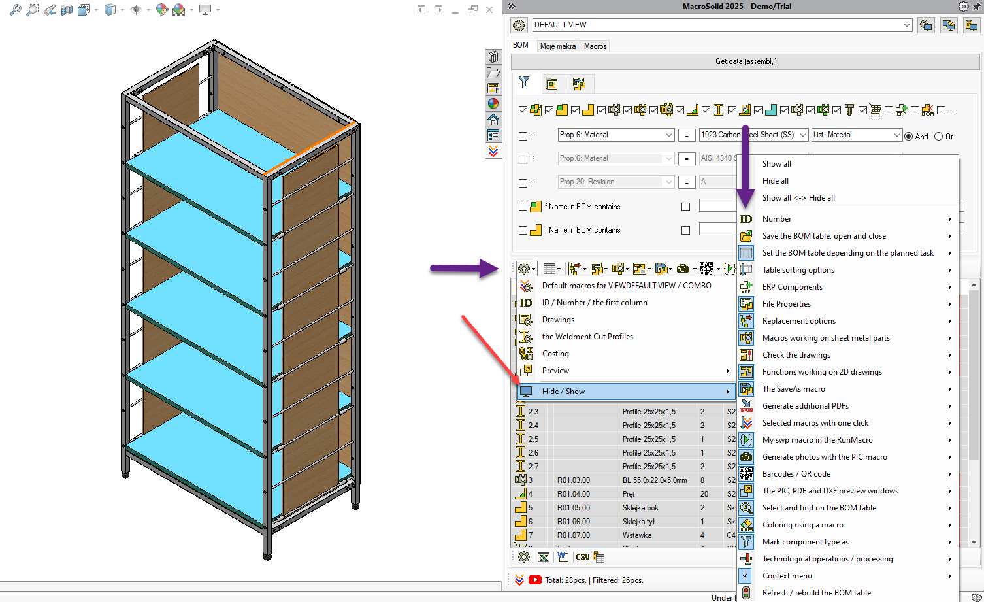Open the table options toolbar icon

[x=549, y=269]
